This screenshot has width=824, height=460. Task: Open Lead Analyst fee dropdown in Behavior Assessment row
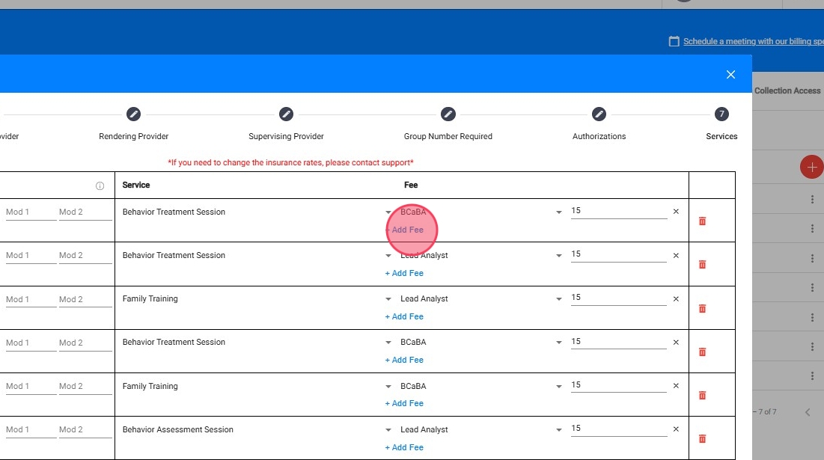558,430
